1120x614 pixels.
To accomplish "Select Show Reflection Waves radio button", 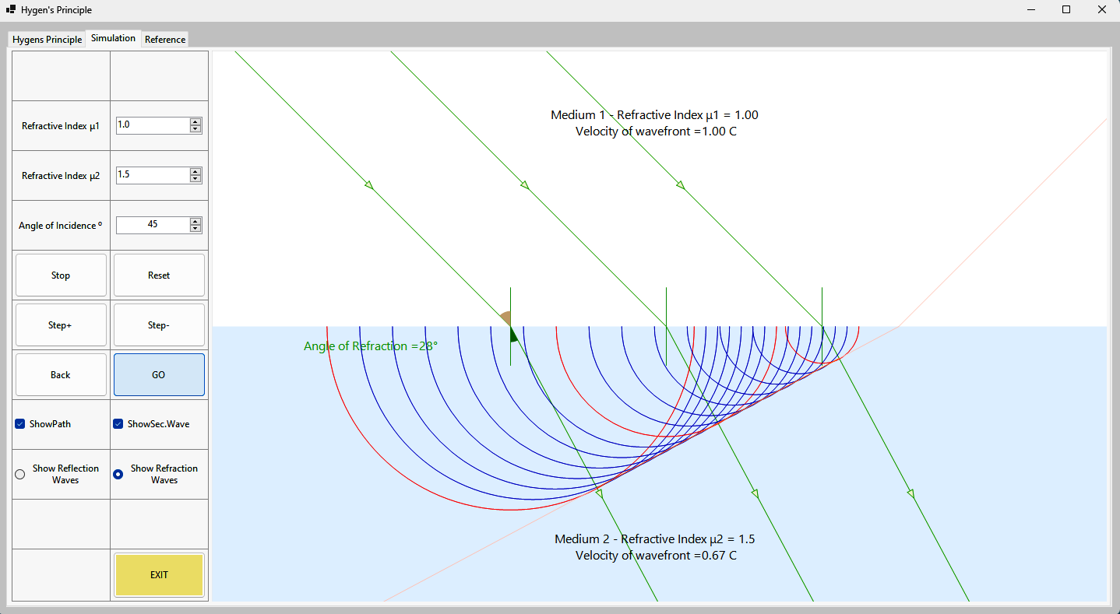I will point(20,474).
